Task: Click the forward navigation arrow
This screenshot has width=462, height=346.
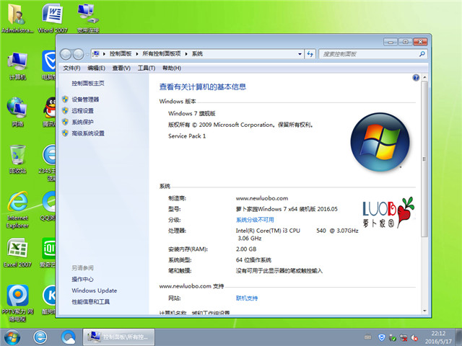Action: coord(78,54)
